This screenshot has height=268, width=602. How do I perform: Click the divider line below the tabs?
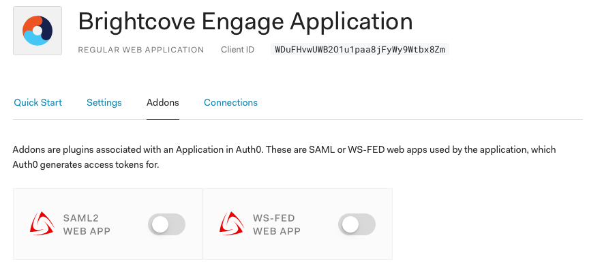click(x=298, y=120)
